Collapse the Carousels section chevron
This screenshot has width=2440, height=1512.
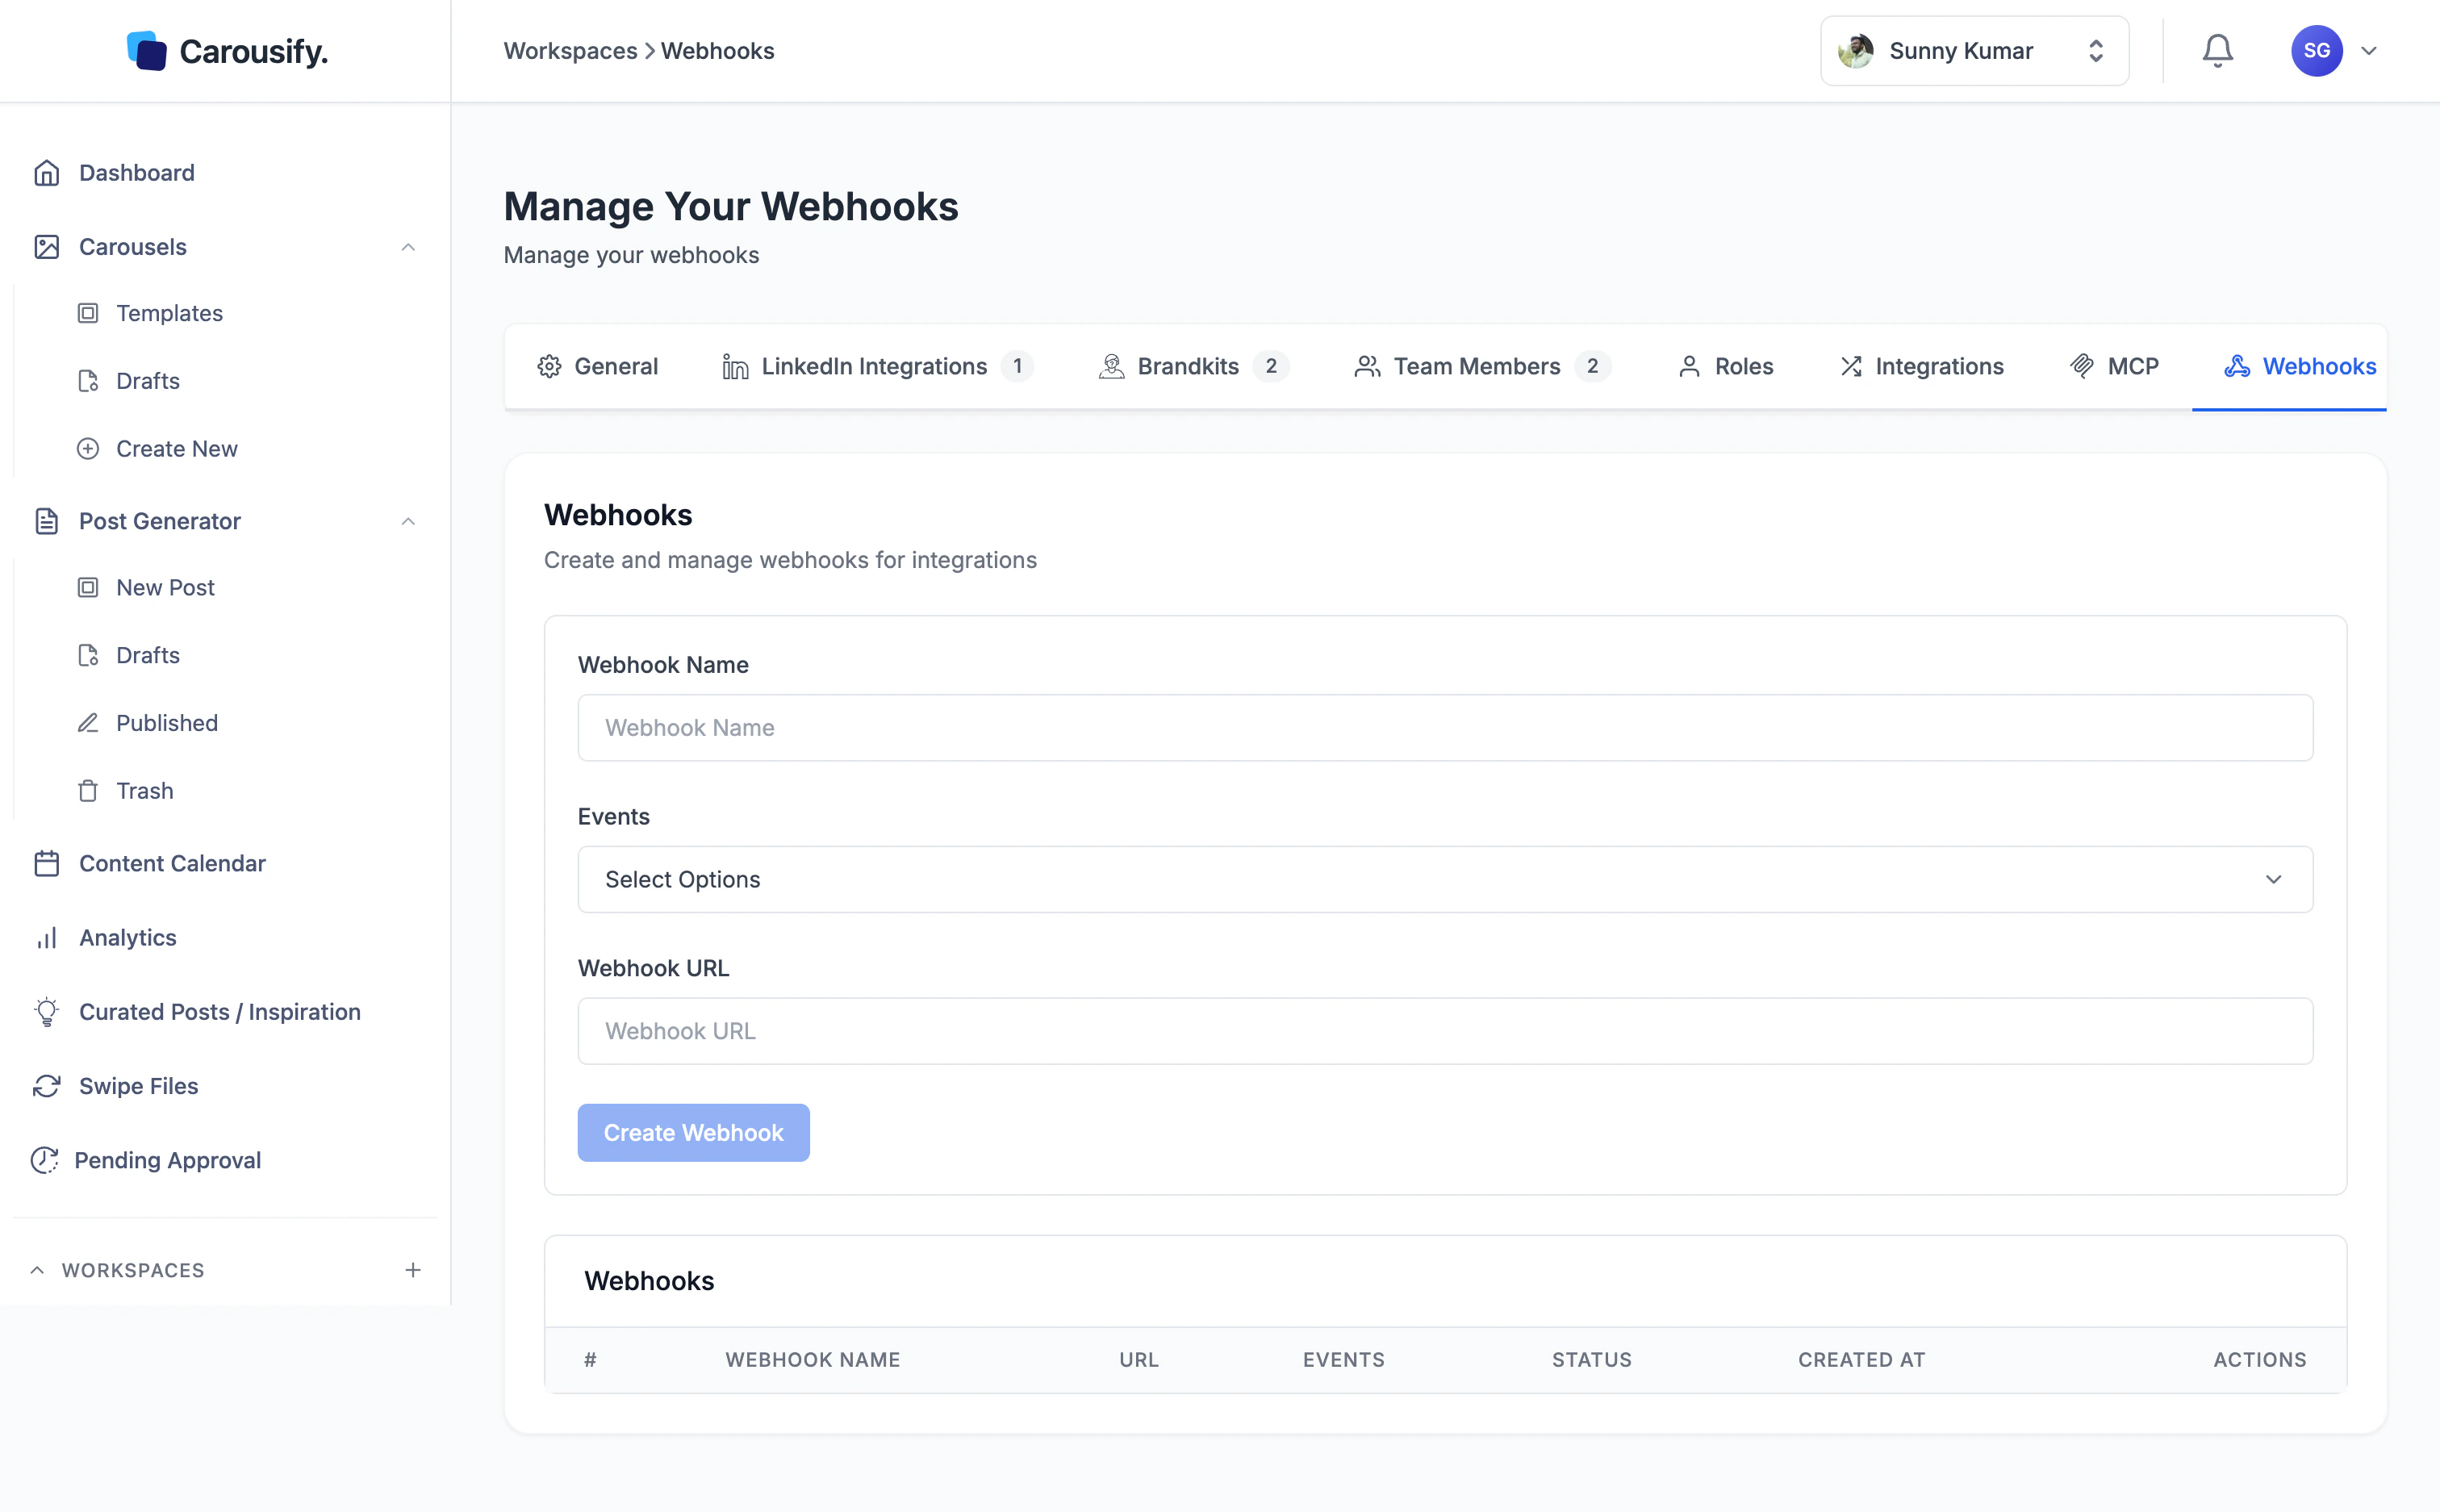[x=408, y=247]
